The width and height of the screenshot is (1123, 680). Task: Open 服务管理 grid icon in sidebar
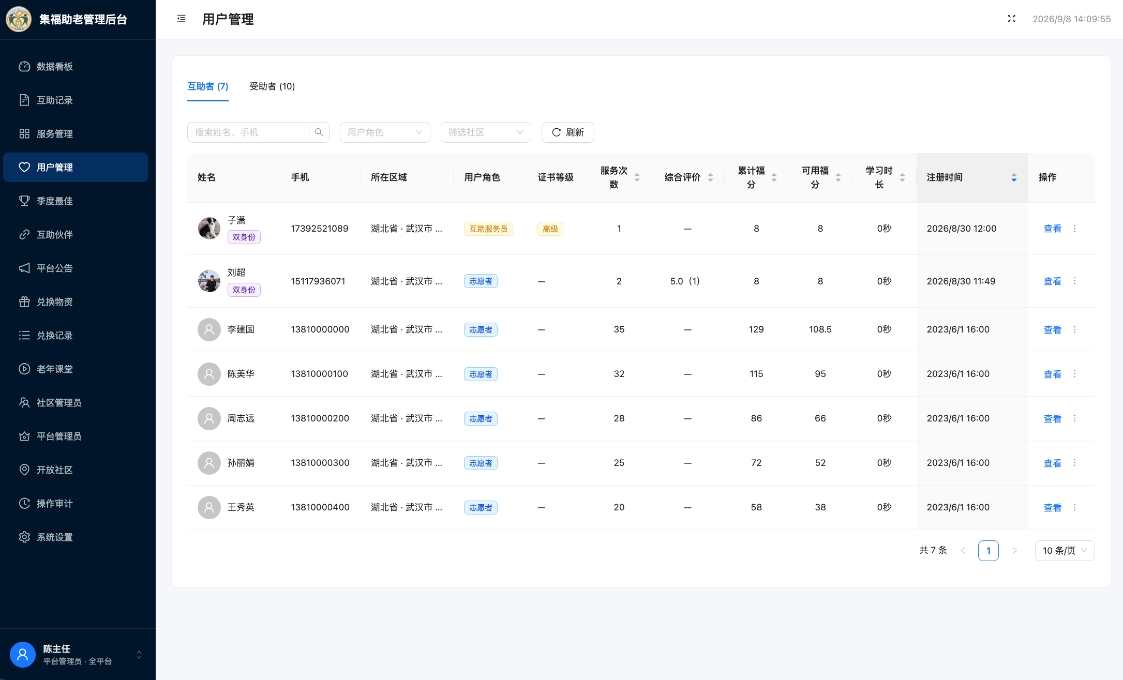tap(24, 134)
